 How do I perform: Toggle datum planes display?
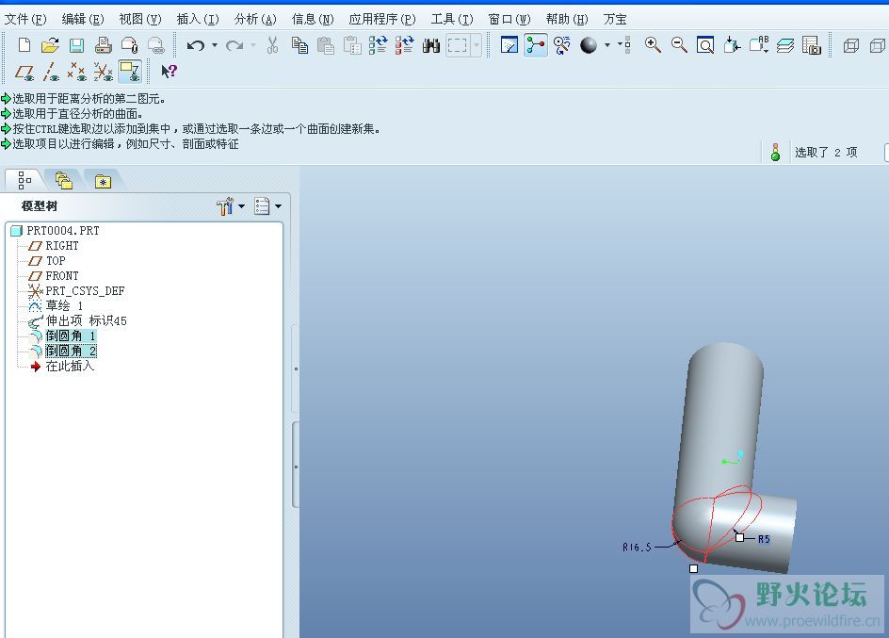click(24, 72)
